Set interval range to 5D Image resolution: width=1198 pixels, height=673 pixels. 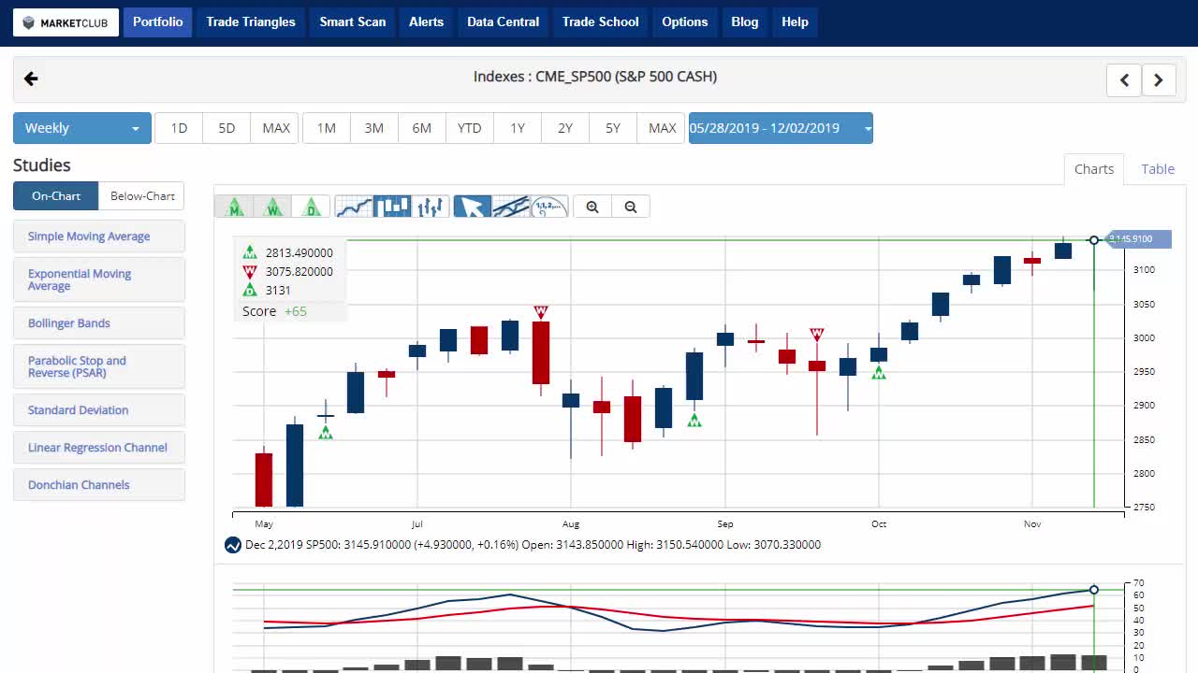click(226, 128)
